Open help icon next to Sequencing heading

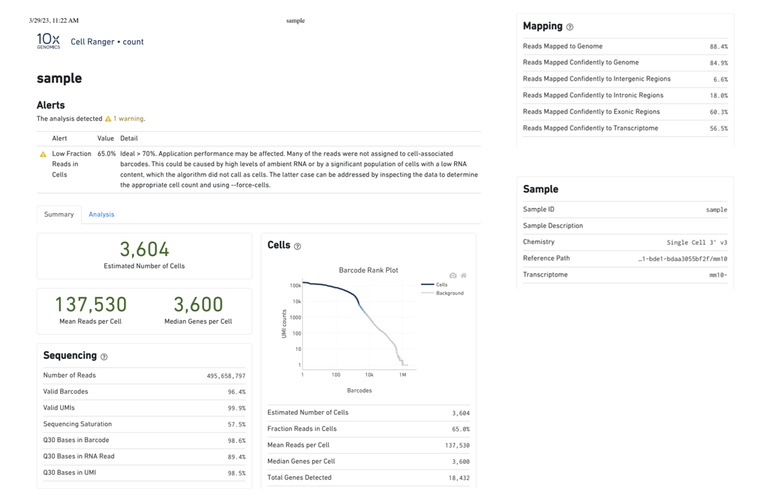point(104,357)
